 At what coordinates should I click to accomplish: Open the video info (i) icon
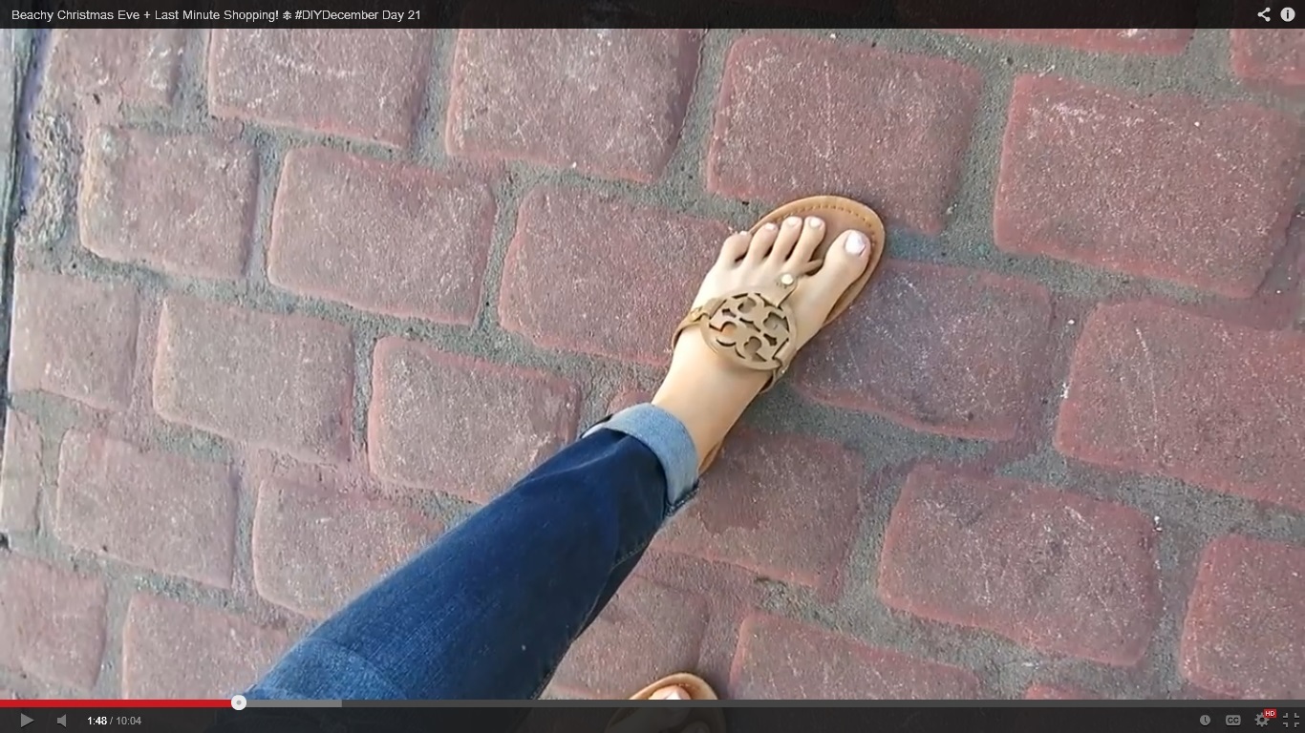[1288, 14]
